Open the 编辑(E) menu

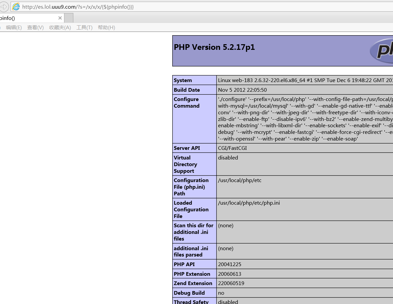click(14, 28)
